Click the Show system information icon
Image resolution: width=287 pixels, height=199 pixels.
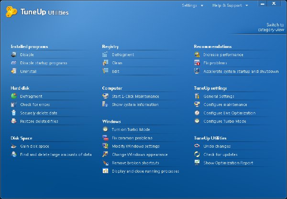click(x=105, y=104)
